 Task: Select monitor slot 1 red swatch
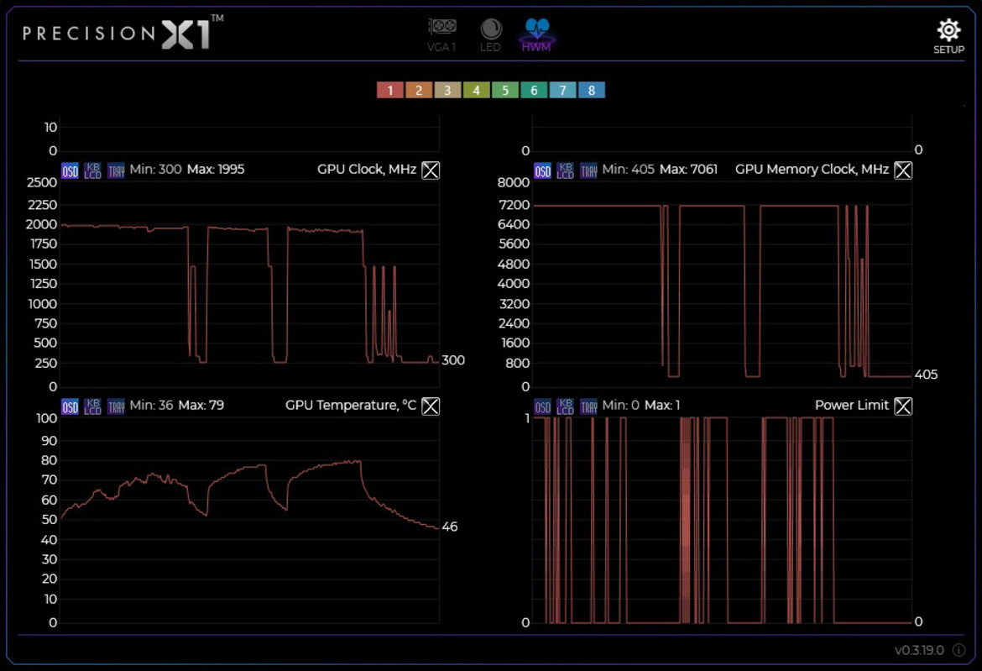[390, 90]
